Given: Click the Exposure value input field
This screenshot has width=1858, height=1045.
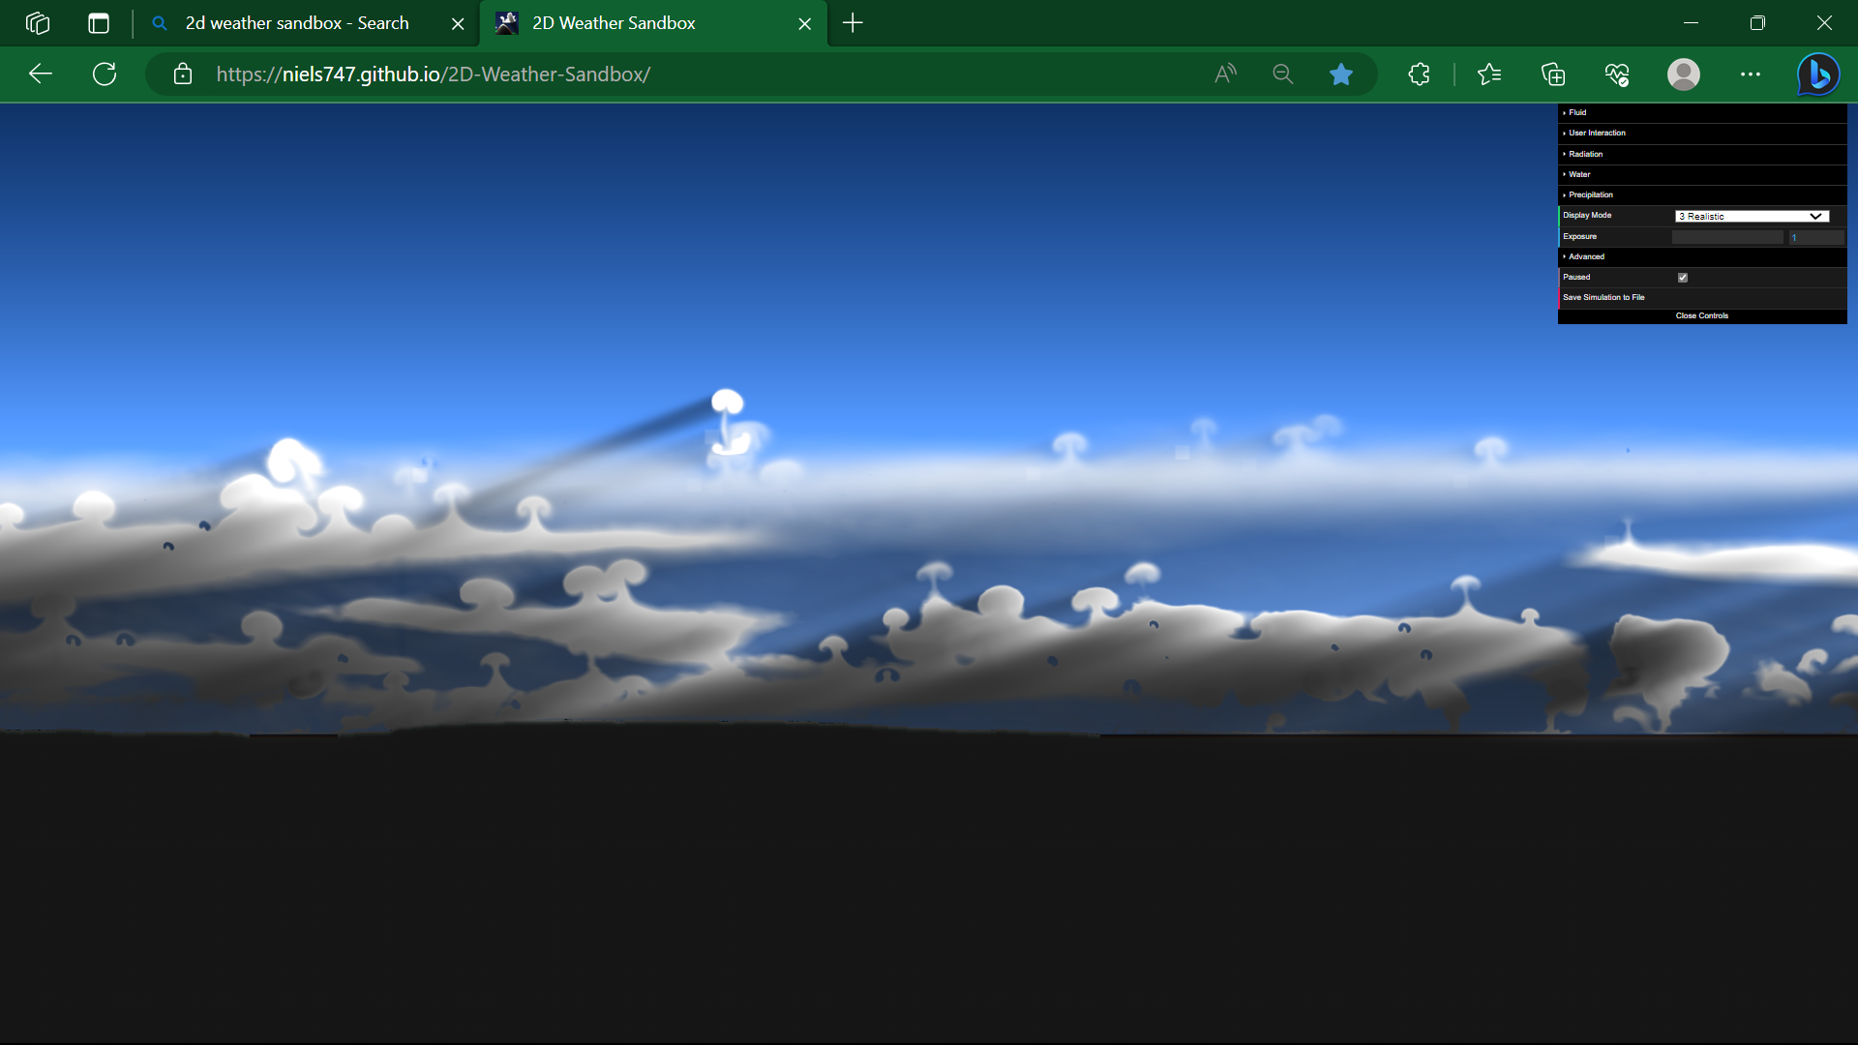Looking at the screenshot, I should 1815,237.
